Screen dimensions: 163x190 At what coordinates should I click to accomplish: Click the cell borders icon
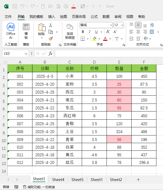[x=83, y=39]
